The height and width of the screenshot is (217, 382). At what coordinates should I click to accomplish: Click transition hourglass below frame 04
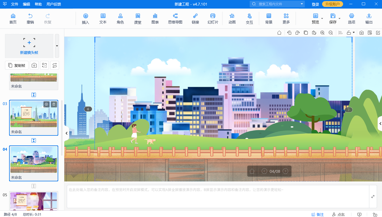[x=34, y=186]
